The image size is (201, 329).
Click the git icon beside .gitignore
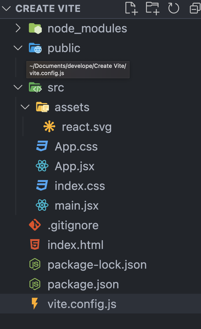tap(35, 225)
